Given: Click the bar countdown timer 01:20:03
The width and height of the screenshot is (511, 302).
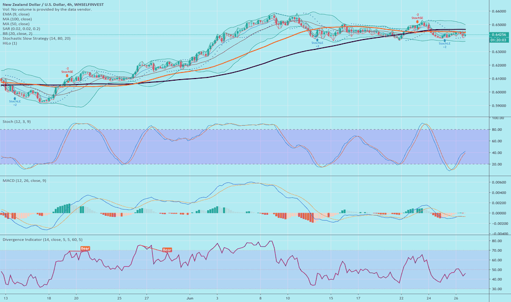Looking at the screenshot, I should pos(498,40).
